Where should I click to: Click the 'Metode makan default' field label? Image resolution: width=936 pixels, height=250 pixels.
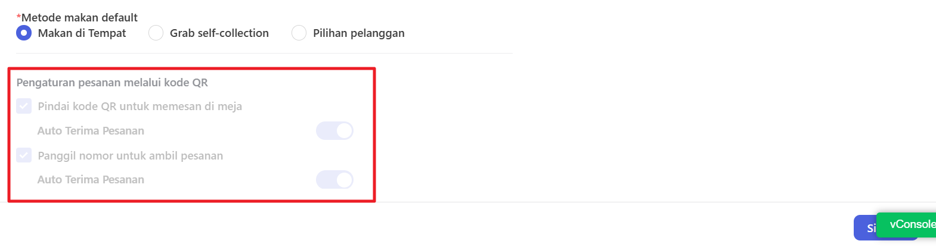click(x=79, y=17)
